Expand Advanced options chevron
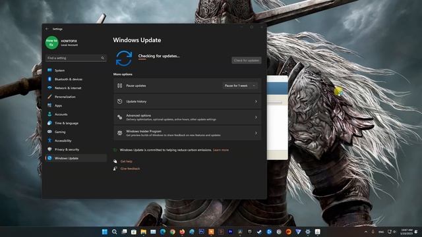The width and height of the screenshot is (422, 237). (x=256, y=117)
